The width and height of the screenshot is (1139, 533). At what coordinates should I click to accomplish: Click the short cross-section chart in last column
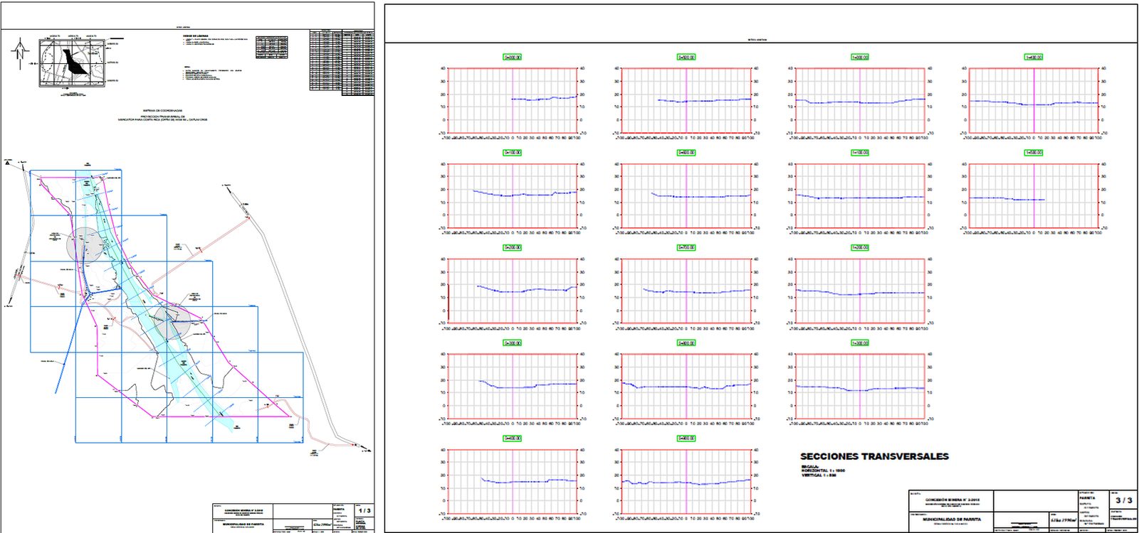click(x=1034, y=196)
